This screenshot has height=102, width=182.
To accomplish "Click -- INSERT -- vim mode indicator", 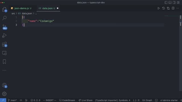I will pyautogui.click(x=49, y=100).
